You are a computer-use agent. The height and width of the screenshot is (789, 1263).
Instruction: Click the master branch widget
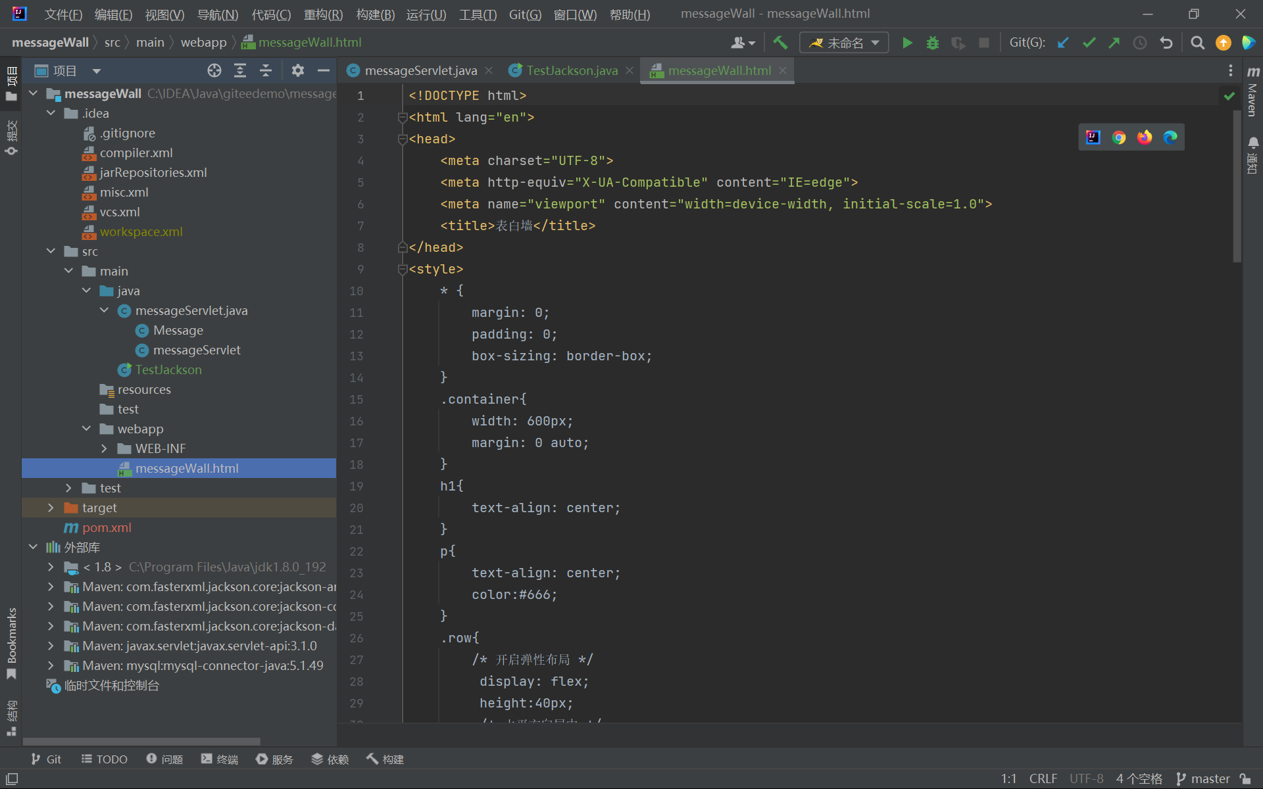click(1203, 779)
